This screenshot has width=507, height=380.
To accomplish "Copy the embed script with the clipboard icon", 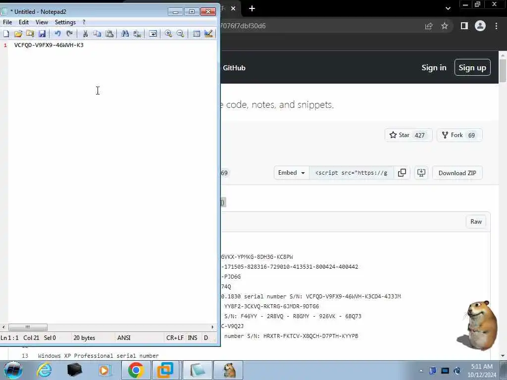I will pyautogui.click(x=402, y=173).
